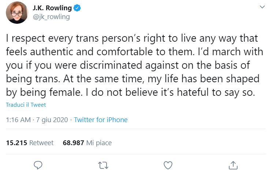Click the Retweet count label
The width and height of the screenshot is (272, 174).
point(41,143)
